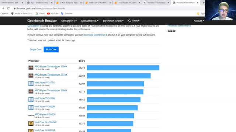Open the YouTube bookmark
The width and height of the screenshot is (236, 132).
click(x=53, y=14)
